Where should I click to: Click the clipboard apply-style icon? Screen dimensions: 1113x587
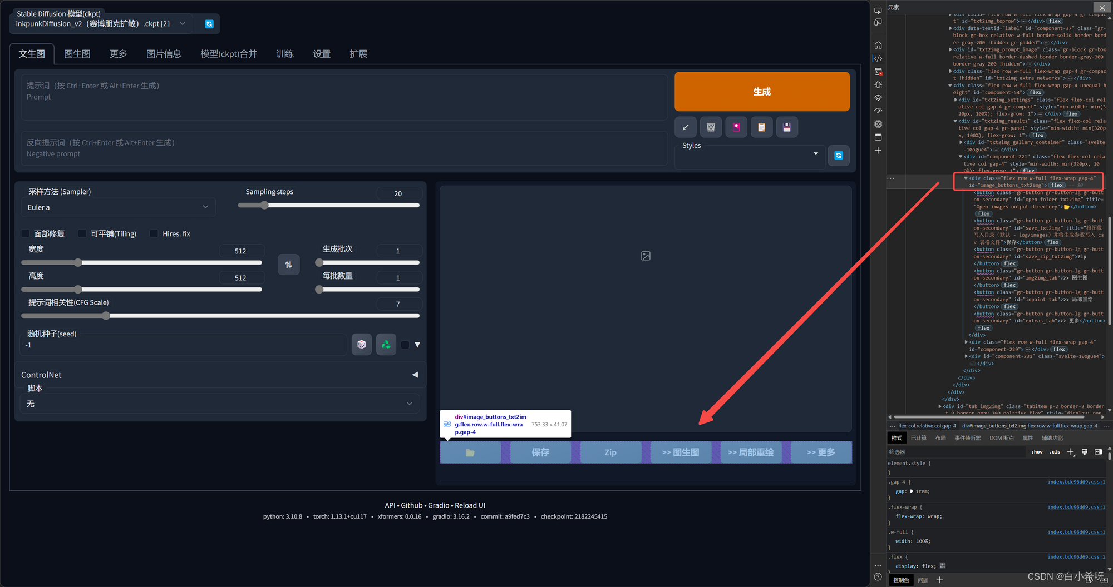(x=761, y=127)
